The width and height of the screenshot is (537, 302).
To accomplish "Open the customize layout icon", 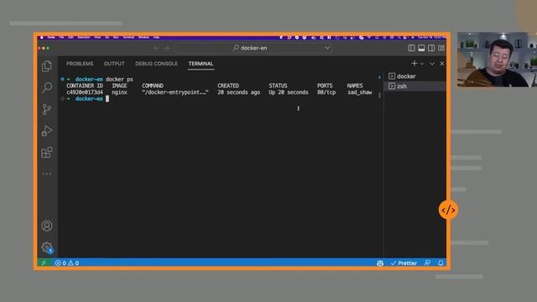I will click(441, 48).
